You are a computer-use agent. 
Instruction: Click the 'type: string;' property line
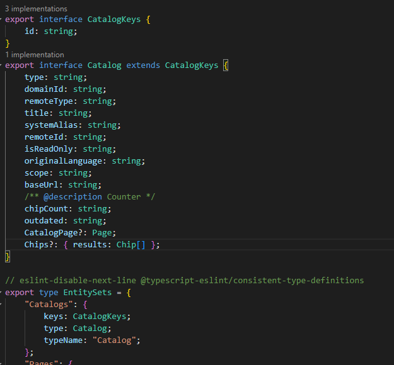[x=55, y=77]
